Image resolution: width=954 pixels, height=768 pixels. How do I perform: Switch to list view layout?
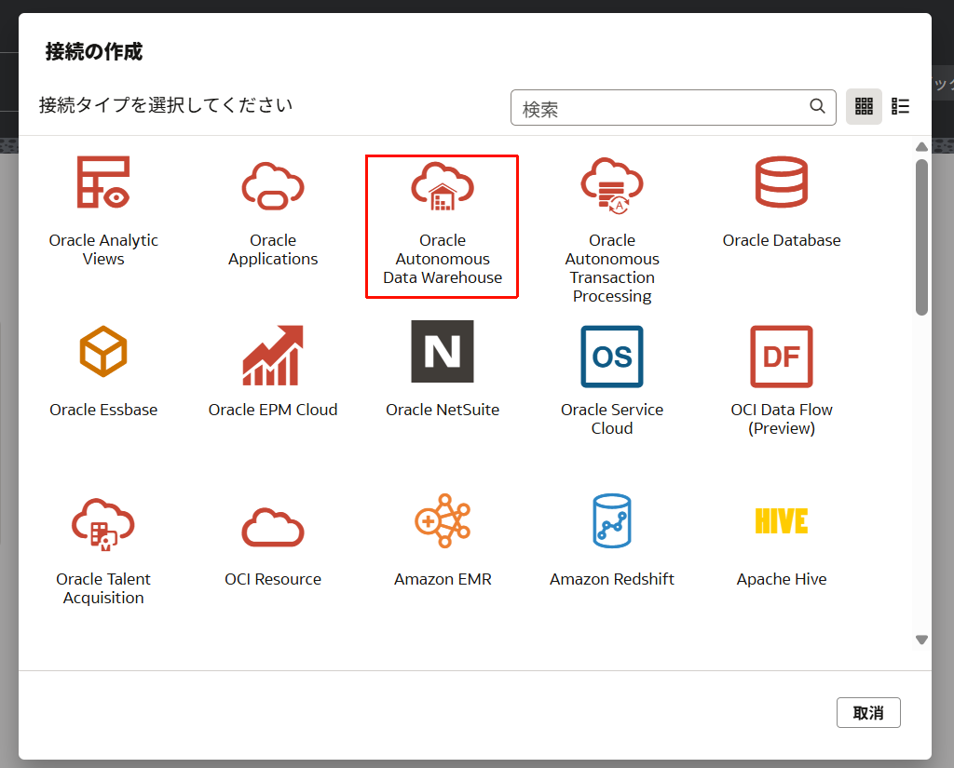point(901,106)
